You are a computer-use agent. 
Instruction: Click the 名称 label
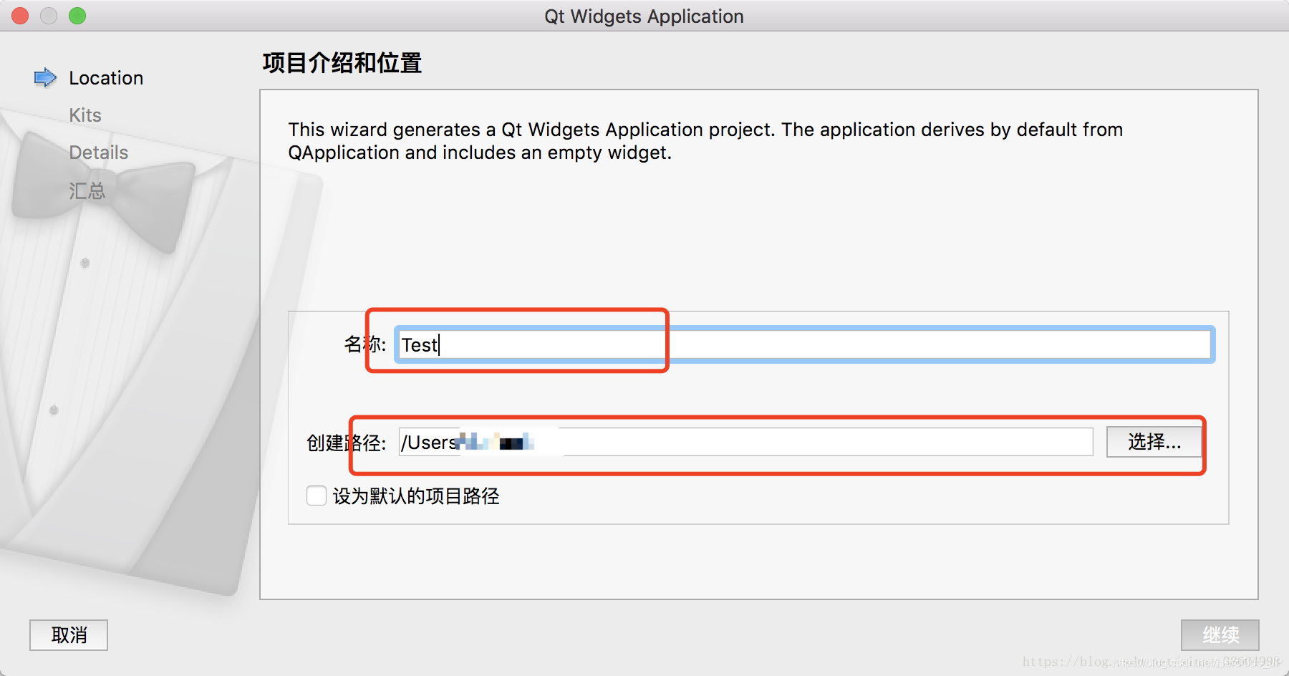click(365, 344)
